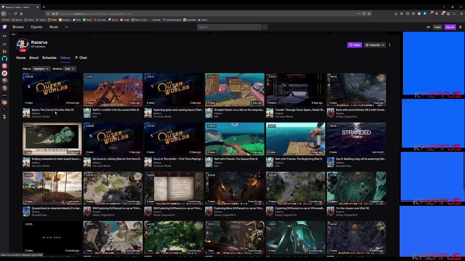This screenshot has width=465, height=261.
Task: Click the purple Follow button
Action: (355, 45)
